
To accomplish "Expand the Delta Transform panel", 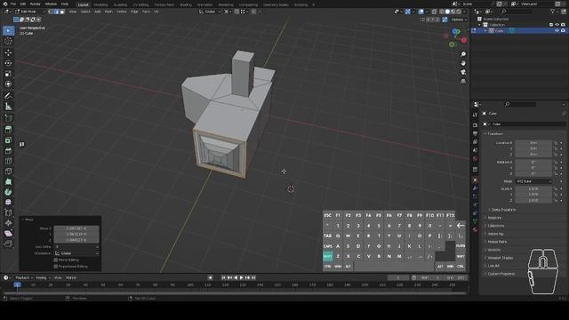I will coord(503,210).
